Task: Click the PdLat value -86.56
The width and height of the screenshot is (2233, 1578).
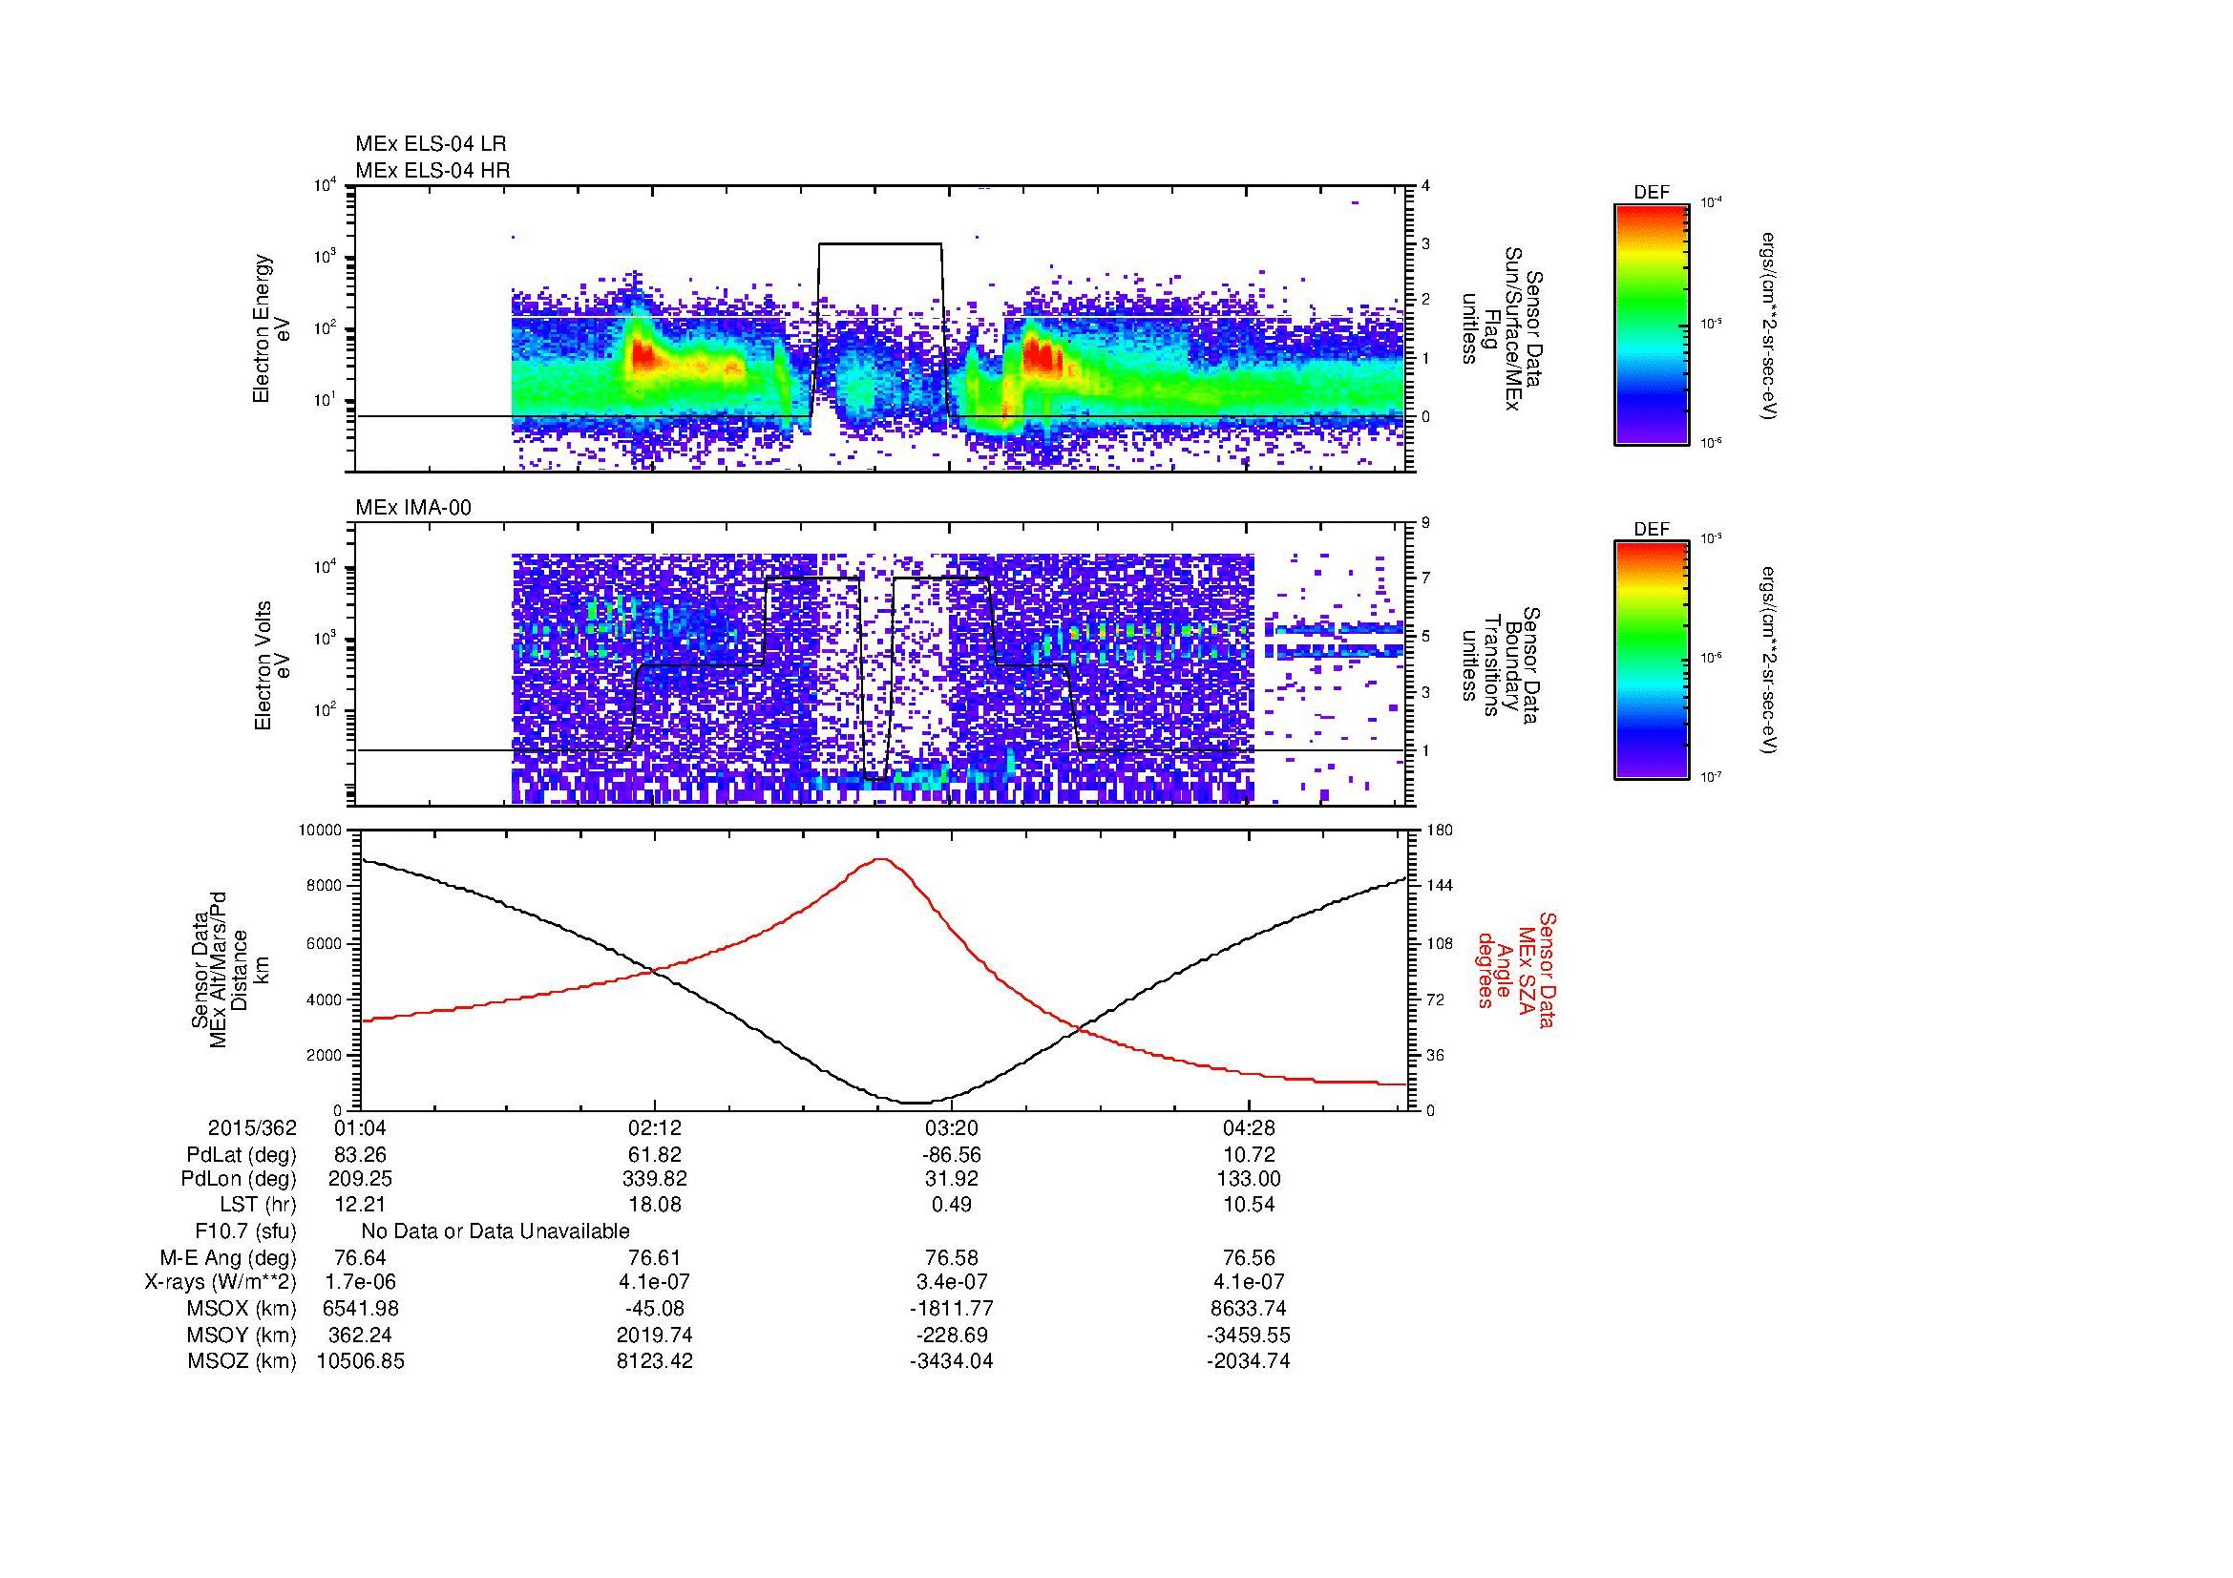Action: (951, 1155)
